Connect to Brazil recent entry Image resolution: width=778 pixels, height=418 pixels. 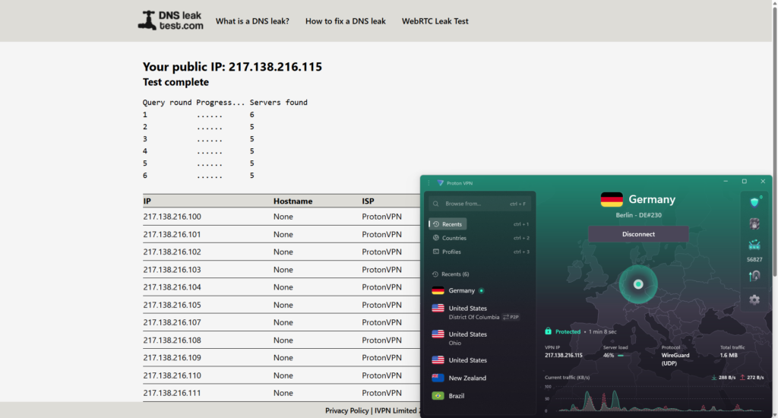pyautogui.click(x=480, y=396)
